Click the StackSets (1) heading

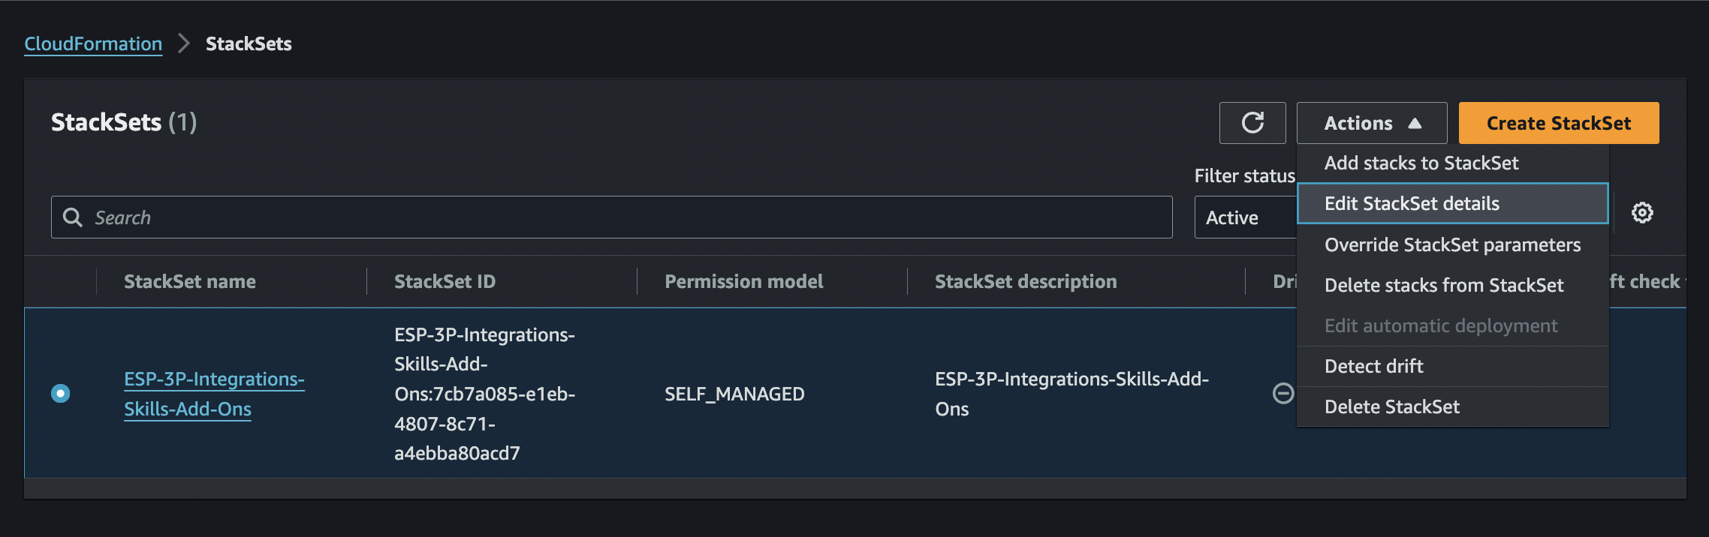pyautogui.click(x=124, y=122)
